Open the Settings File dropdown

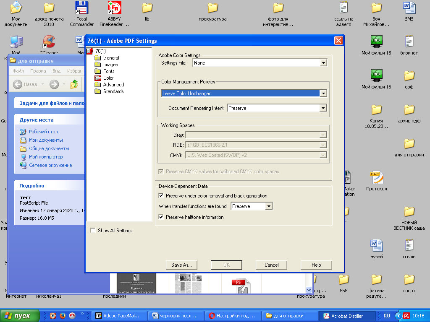pyautogui.click(x=324, y=63)
